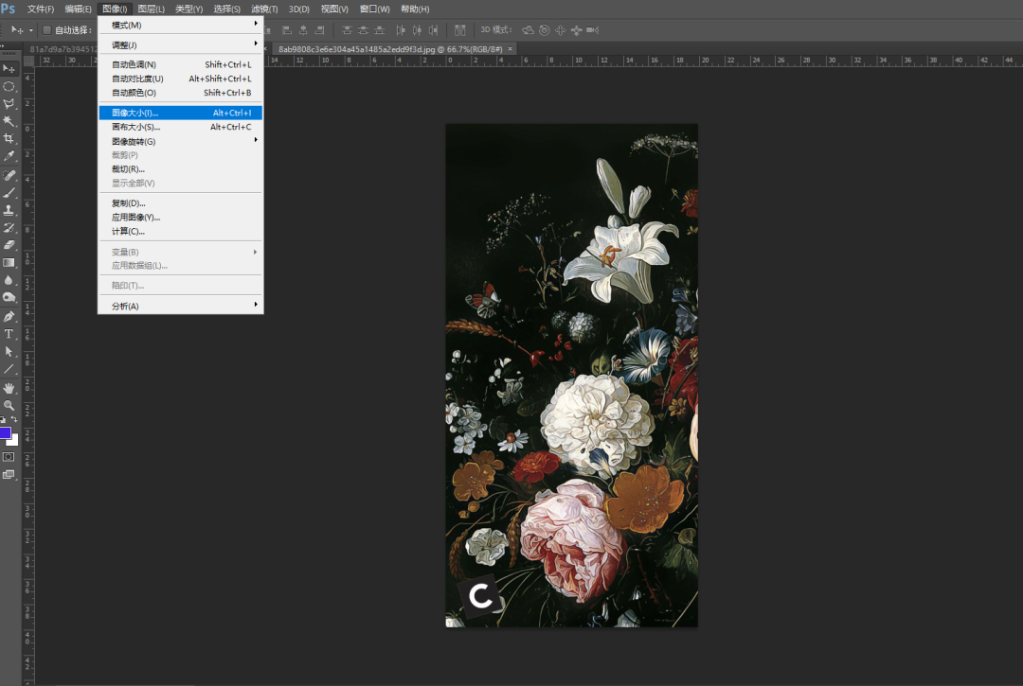
Task: Select the Blur tool (droplet icon)
Action: pyautogui.click(x=9, y=280)
